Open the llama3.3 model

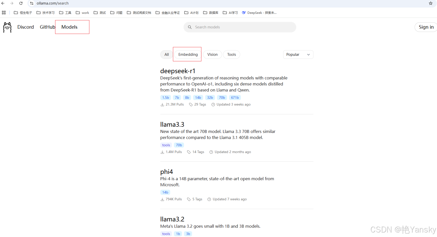[172, 124]
